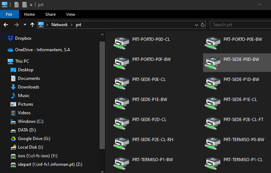Click navigation pane scrollbar up arrow

click(102, 35)
